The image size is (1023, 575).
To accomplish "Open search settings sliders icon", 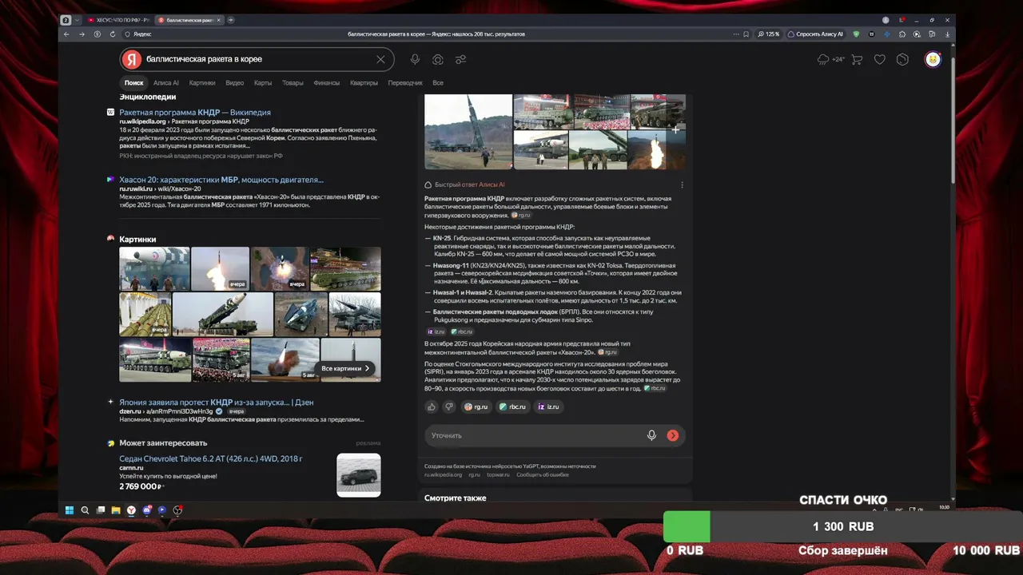I will (x=461, y=59).
